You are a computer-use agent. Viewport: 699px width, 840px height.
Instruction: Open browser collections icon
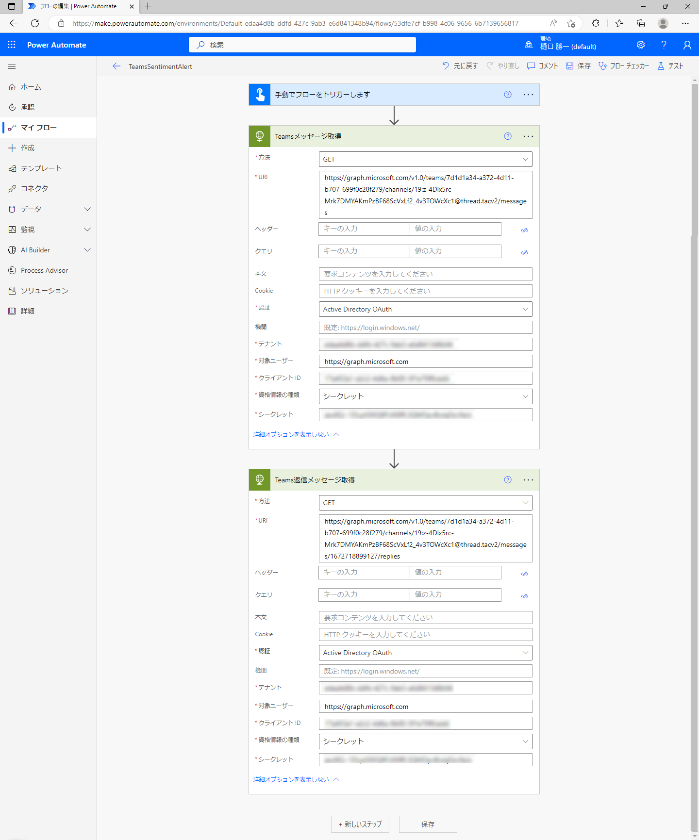641,23
